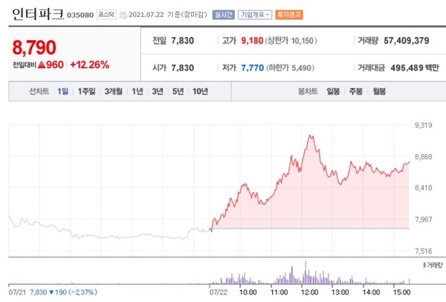Open the 월봉 monthly candle chart

click(379, 93)
